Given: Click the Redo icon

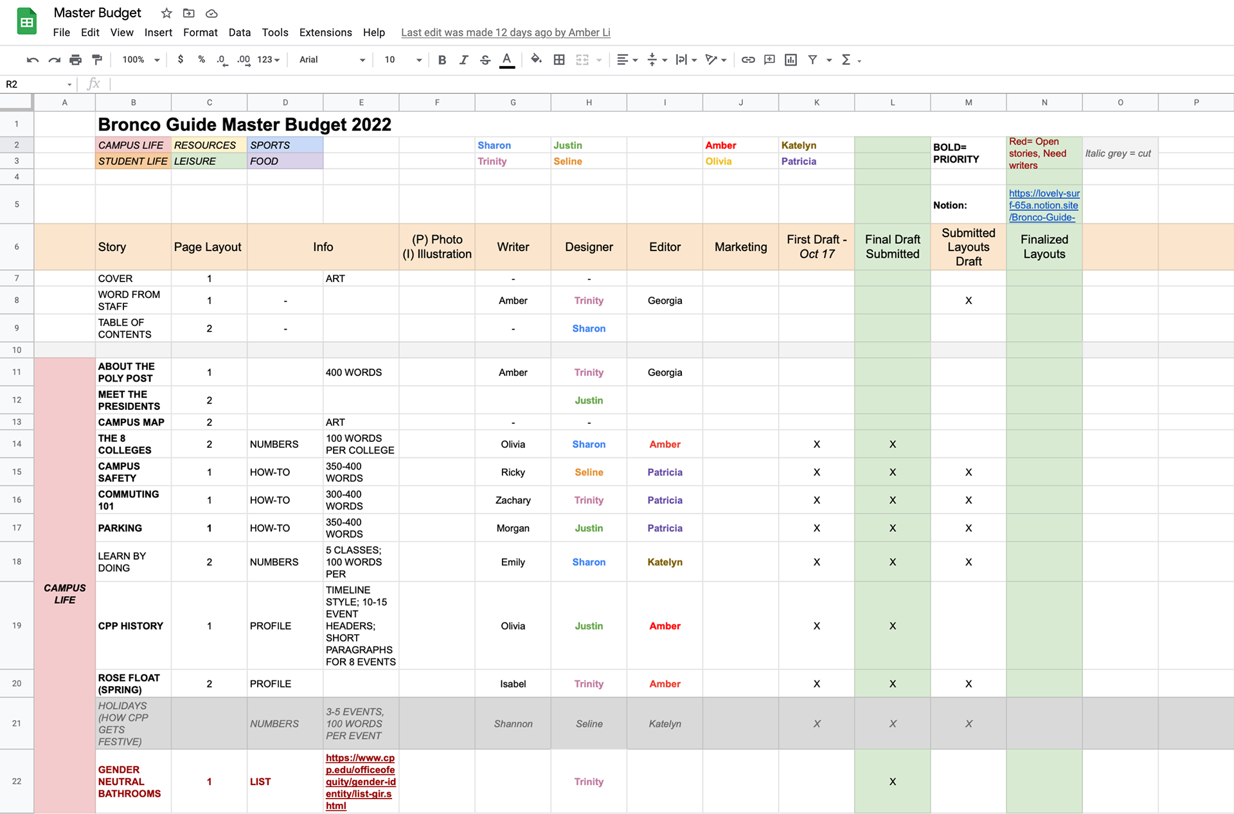Looking at the screenshot, I should [55, 60].
